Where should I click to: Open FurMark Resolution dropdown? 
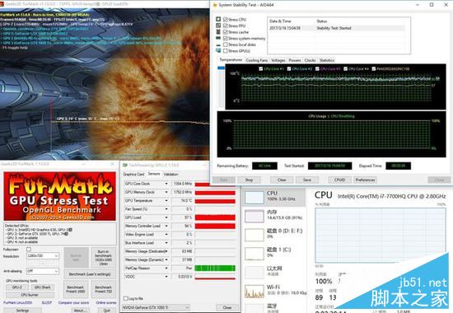click(x=43, y=256)
